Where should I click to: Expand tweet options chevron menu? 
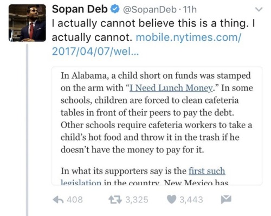click(259, 9)
